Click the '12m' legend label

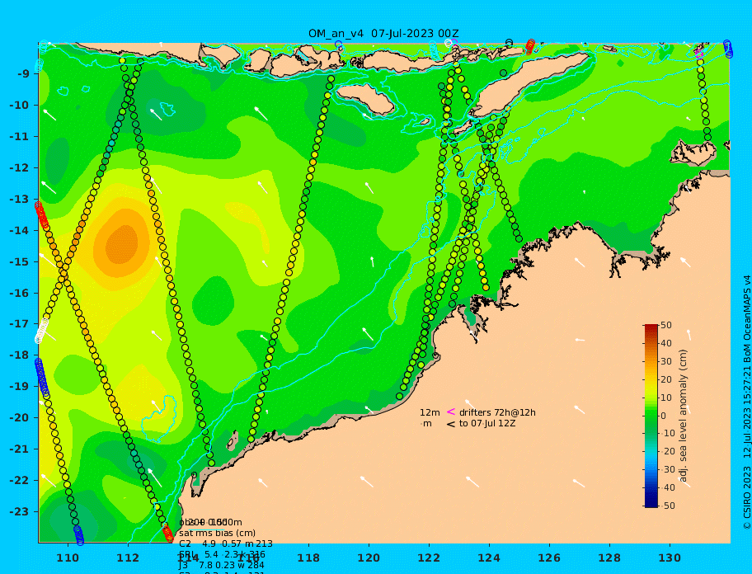tap(430, 412)
